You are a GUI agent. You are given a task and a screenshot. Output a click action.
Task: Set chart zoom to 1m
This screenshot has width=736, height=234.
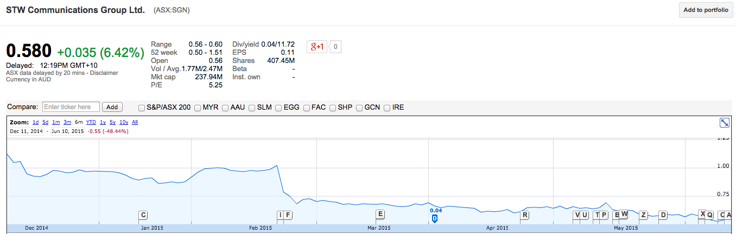pos(56,122)
